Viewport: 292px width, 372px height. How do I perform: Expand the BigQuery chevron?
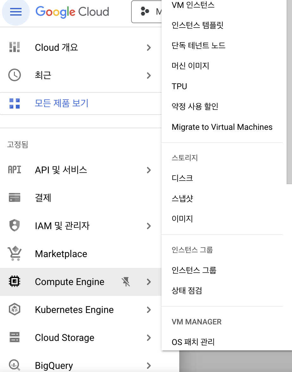click(x=149, y=365)
